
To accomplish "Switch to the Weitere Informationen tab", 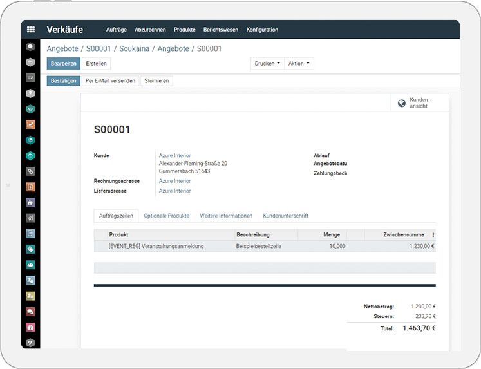I will [226, 216].
